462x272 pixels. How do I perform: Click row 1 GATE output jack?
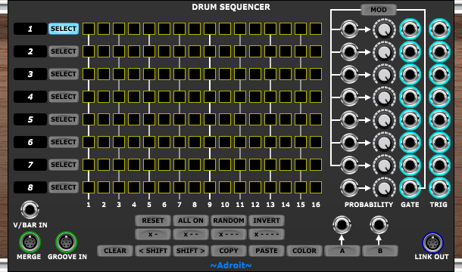[410, 29]
